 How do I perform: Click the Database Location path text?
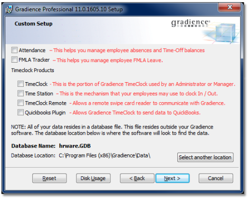104,155
